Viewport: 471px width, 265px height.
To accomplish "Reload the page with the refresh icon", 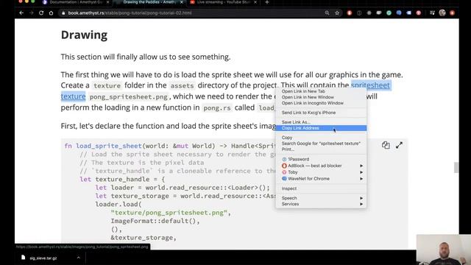I will [x=41, y=13].
